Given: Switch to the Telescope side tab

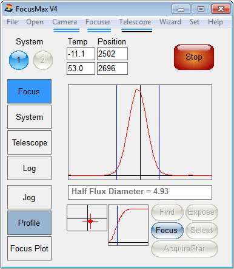Looking at the screenshot, I should (29, 142).
